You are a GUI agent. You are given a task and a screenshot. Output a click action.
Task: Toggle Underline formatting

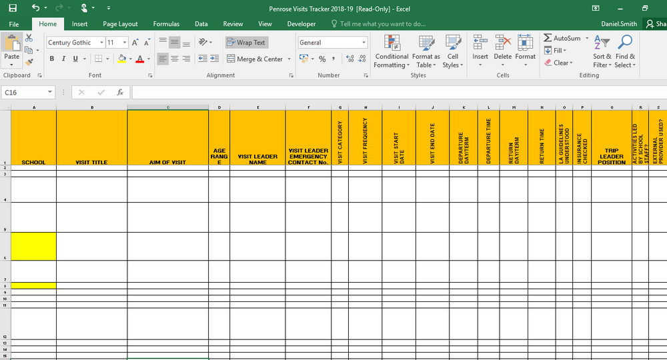point(75,59)
